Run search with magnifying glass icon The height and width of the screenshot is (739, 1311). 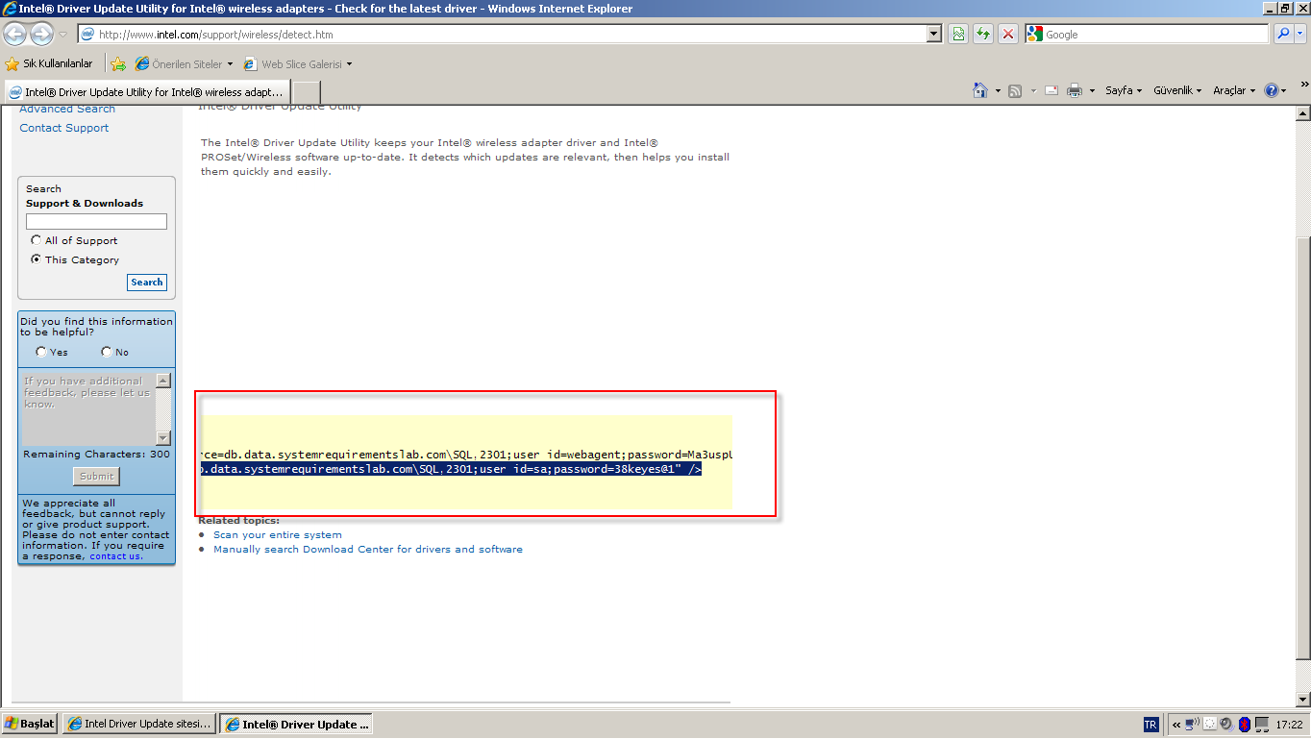[1283, 34]
